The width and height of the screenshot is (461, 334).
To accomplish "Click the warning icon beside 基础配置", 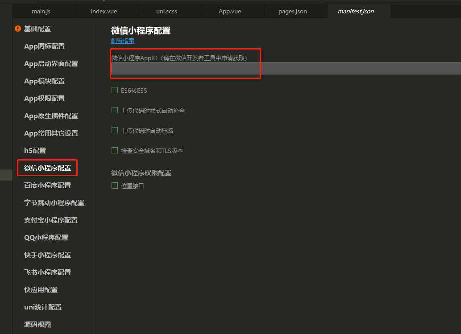I will pyautogui.click(x=18, y=29).
